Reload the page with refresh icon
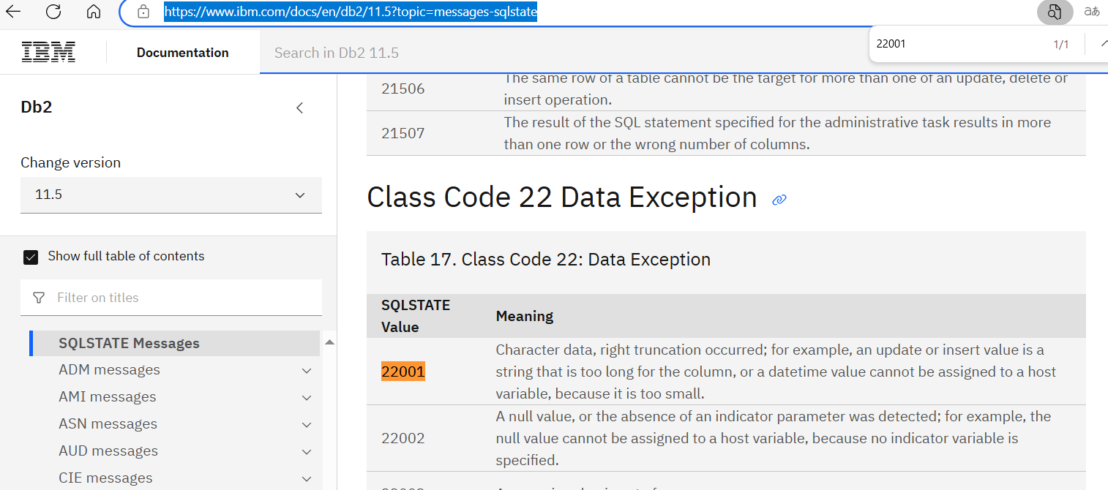Screen dimensions: 1108x490 [x=53, y=12]
